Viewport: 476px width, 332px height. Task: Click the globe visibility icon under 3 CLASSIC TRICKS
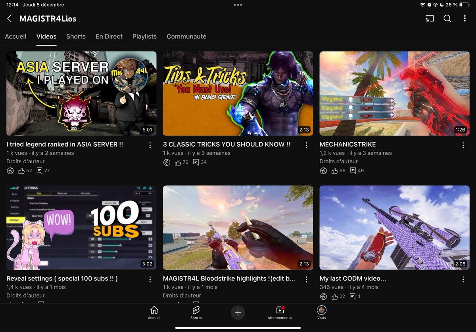(167, 162)
